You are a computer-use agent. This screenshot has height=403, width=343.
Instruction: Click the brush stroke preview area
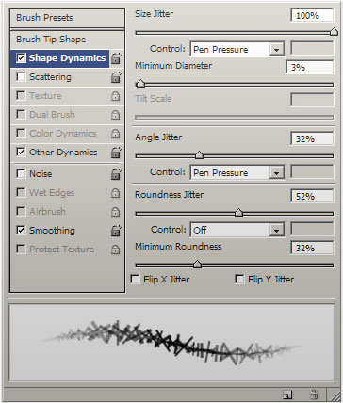pos(171,343)
